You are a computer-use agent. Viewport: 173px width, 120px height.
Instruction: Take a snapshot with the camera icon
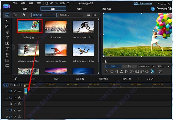[137, 71]
